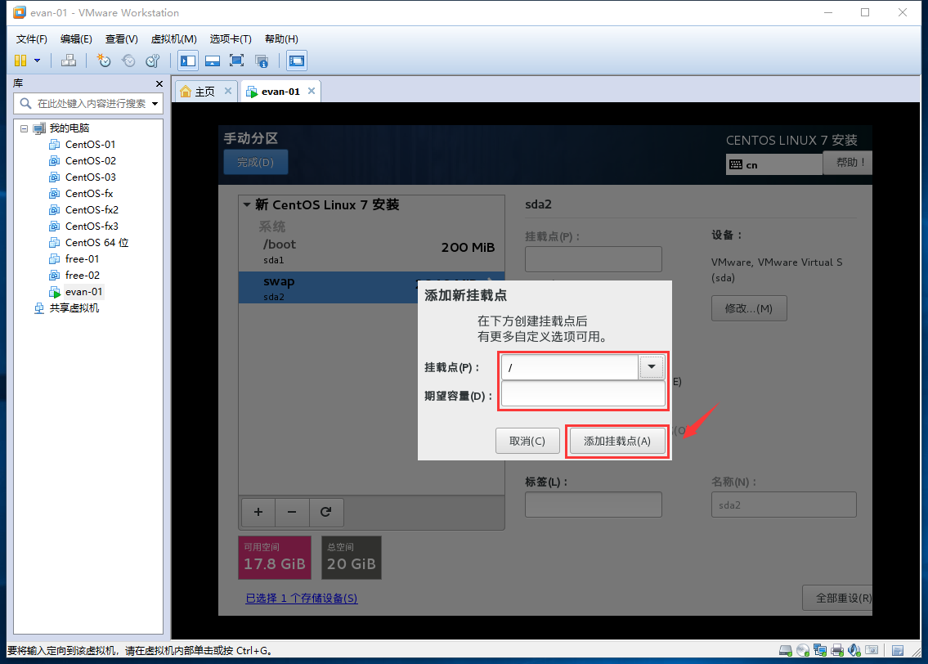Toggle the thumbnail bar icon
The width and height of the screenshot is (928, 664).
(213, 61)
